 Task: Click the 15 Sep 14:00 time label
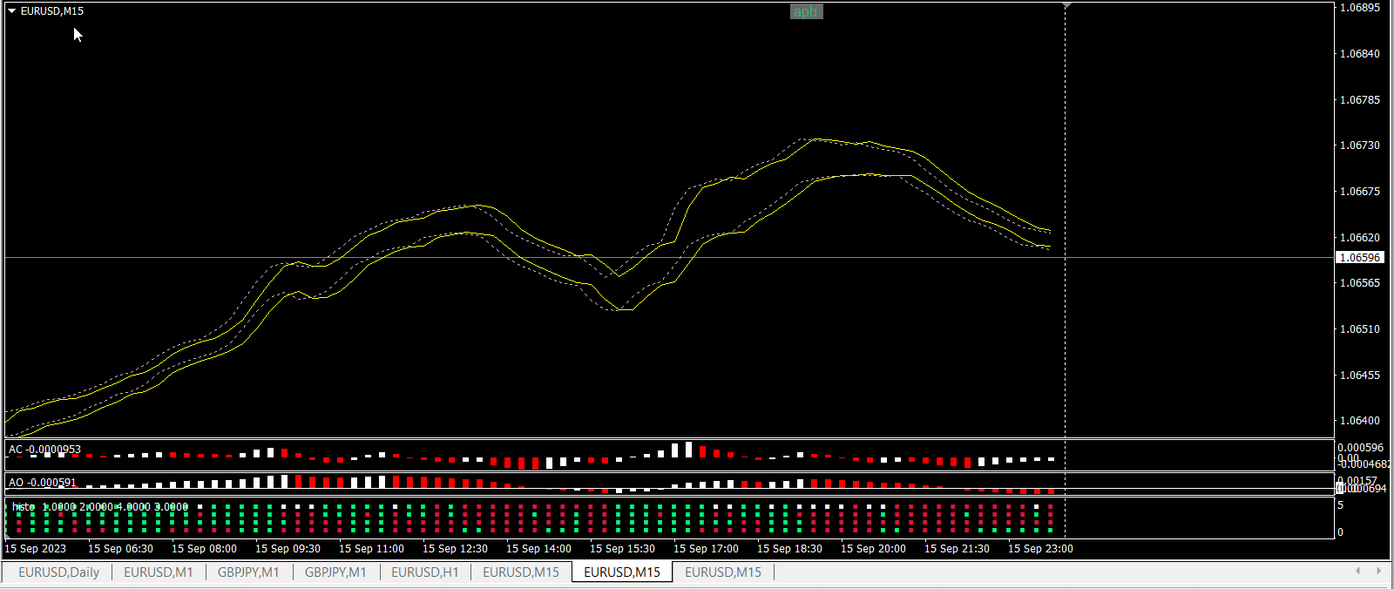[538, 549]
